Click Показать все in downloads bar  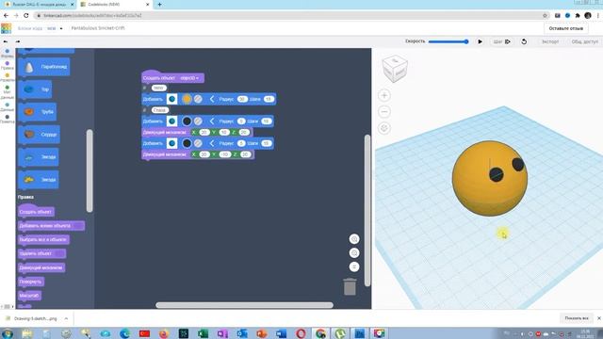tap(577, 318)
